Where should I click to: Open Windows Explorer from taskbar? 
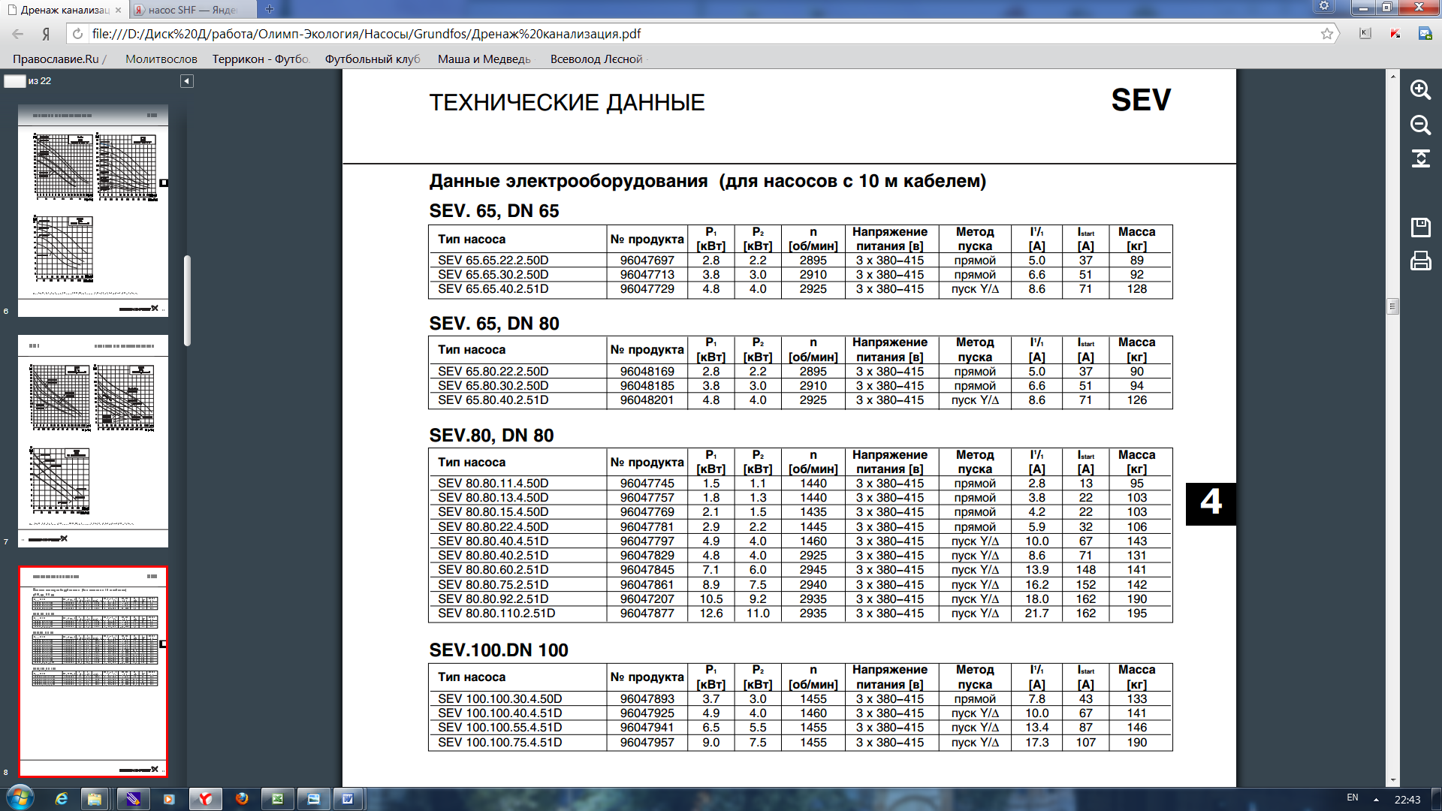coord(95,799)
